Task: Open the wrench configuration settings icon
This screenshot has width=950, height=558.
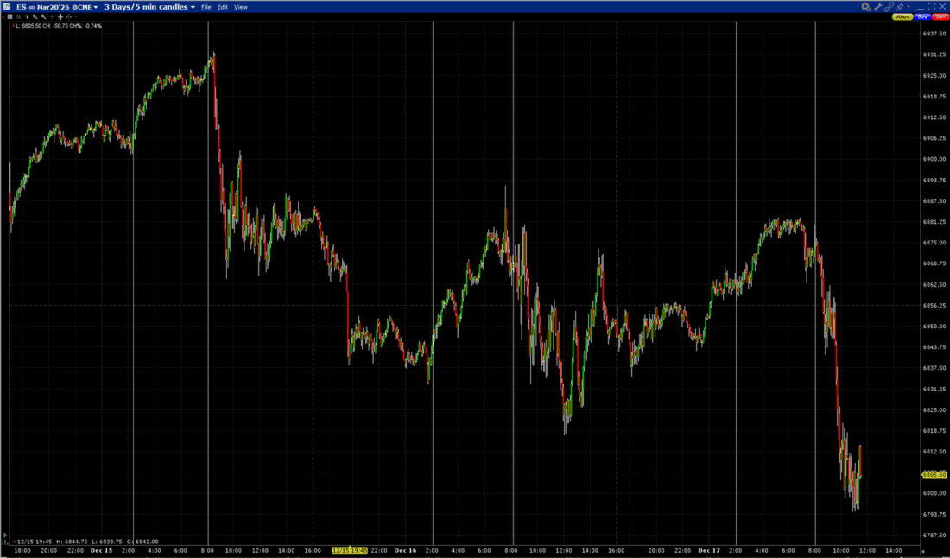Action: point(877,6)
